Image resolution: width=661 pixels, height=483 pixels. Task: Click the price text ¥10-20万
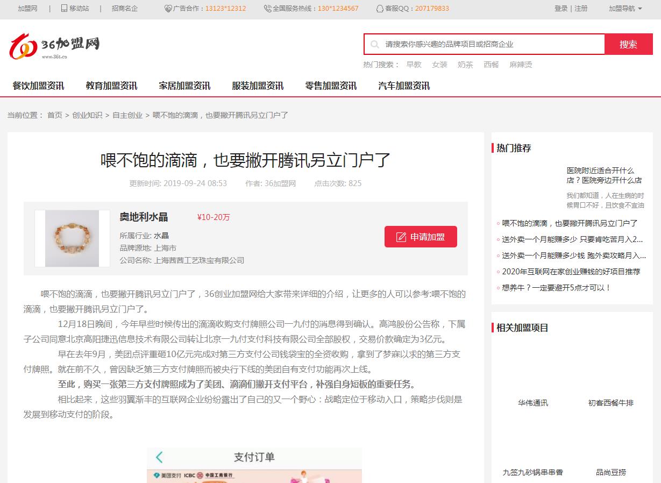point(214,217)
